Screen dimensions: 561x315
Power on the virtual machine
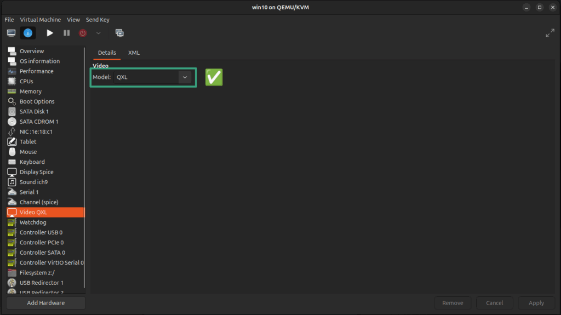pos(50,33)
